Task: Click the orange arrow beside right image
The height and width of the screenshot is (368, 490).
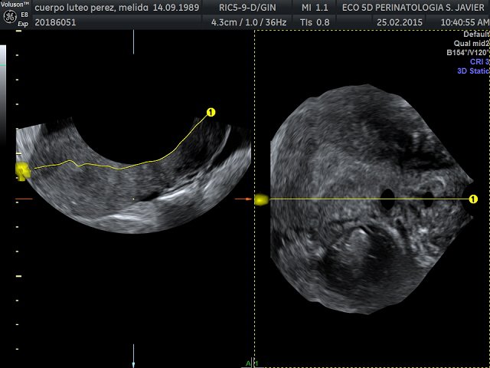Action: pos(243,199)
